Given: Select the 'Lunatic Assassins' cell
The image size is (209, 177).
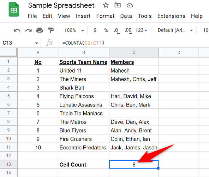Looking at the screenshot, I should click(x=84, y=104).
